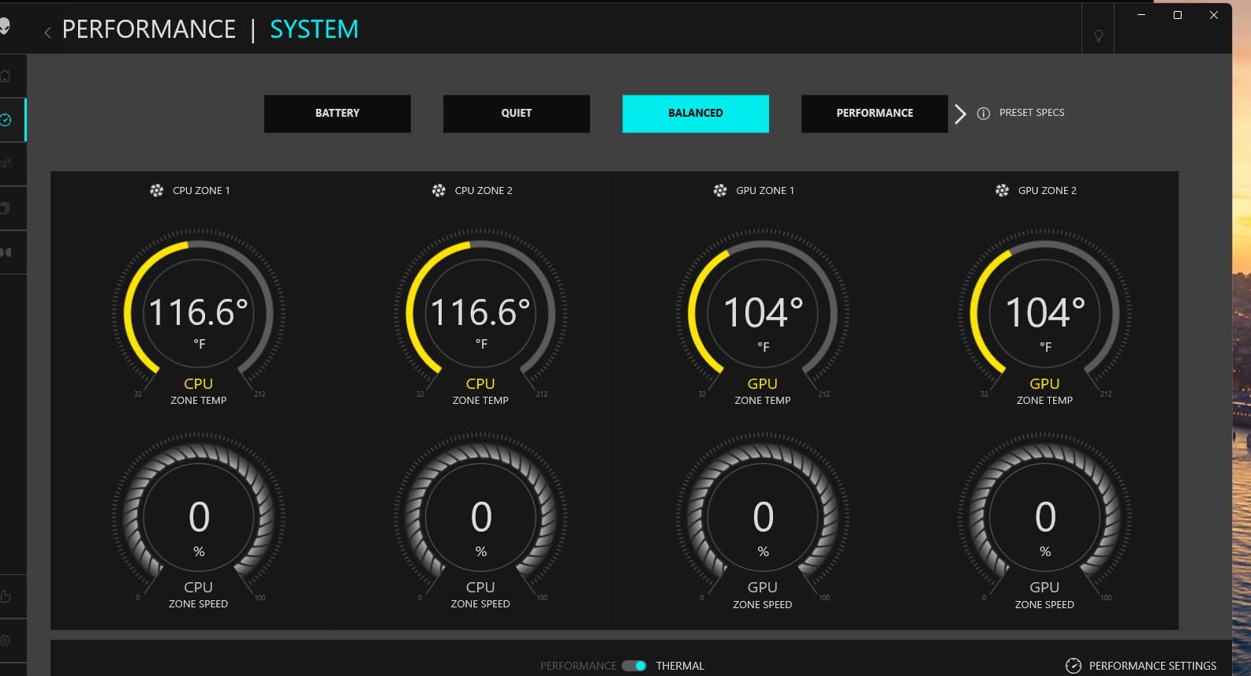This screenshot has width=1251, height=676.
Task: Open PERFORMANCE SETTINGS link
Action: 1152,666
